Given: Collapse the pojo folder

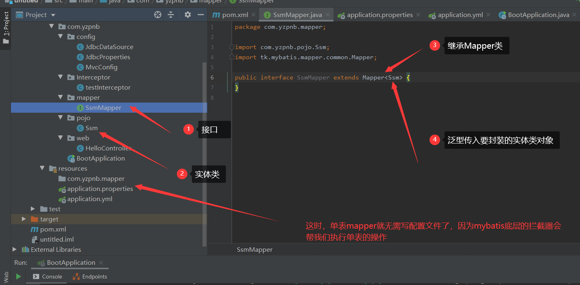Looking at the screenshot, I should tap(60, 118).
